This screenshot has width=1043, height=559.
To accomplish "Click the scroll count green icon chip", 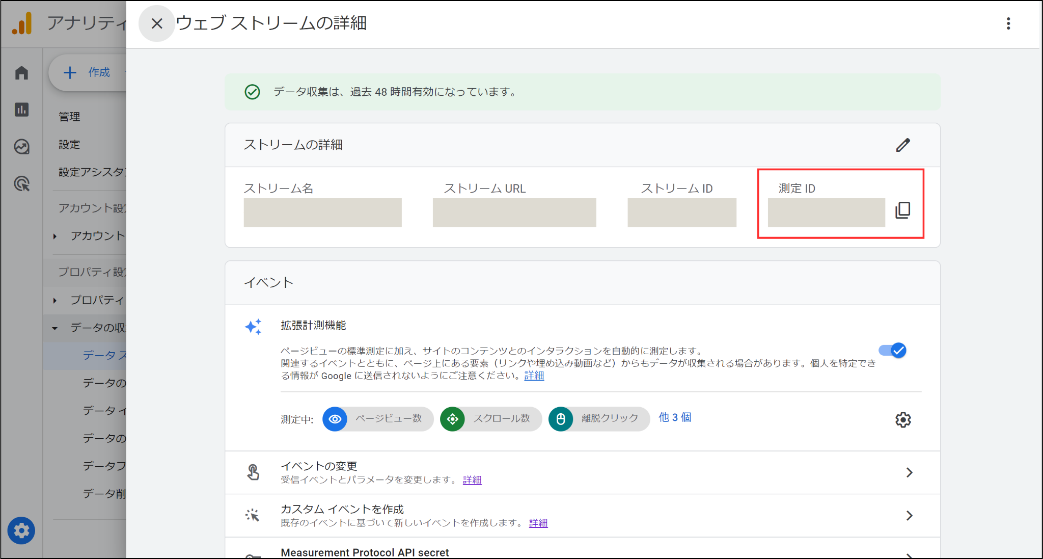I will click(452, 419).
